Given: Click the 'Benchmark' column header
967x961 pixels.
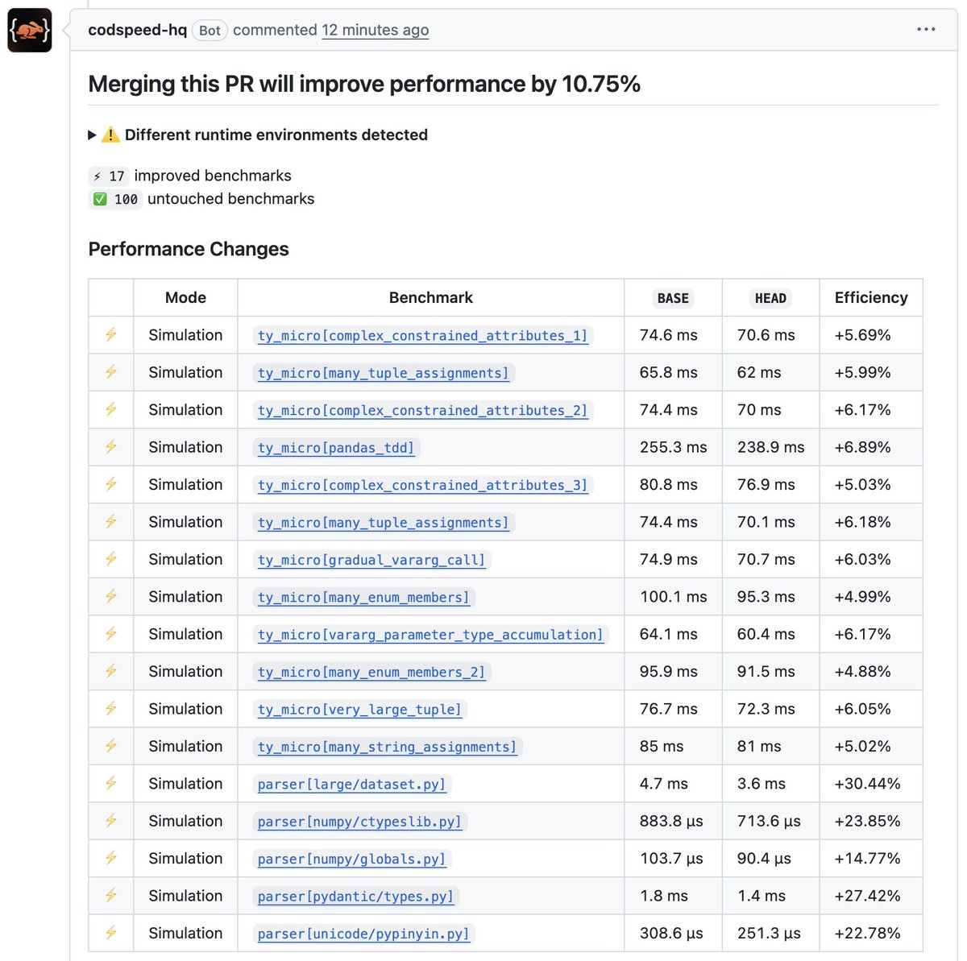Looking at the screenshot, I should click(431, 297).
